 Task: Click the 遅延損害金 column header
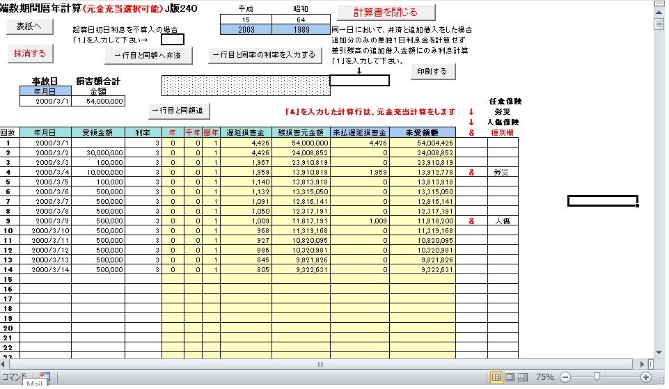pyautogui.click(x=246, y=133)
